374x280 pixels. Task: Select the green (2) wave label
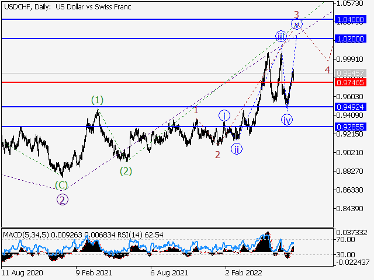point(126,171)
